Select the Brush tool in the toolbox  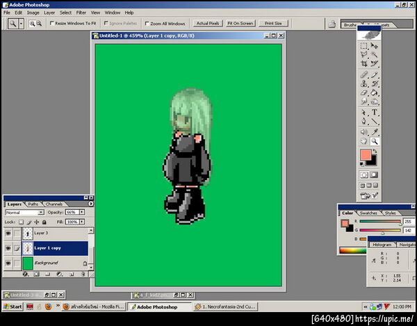coord(374,74)
